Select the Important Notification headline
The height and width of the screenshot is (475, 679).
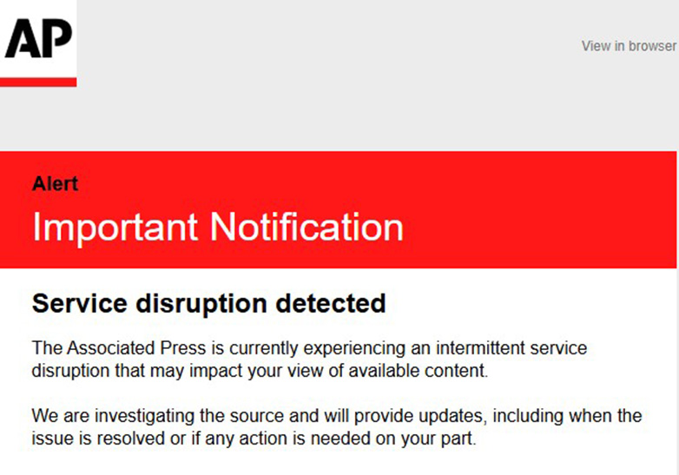coord(217,228)
